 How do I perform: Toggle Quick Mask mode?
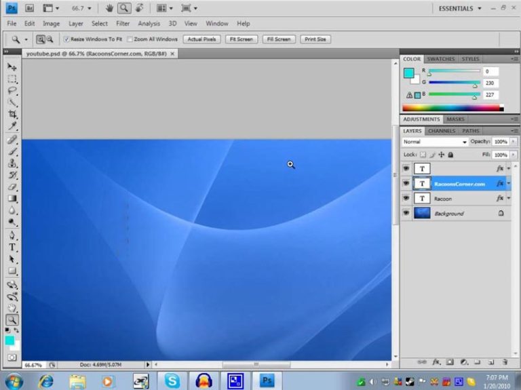coord(12,357)
